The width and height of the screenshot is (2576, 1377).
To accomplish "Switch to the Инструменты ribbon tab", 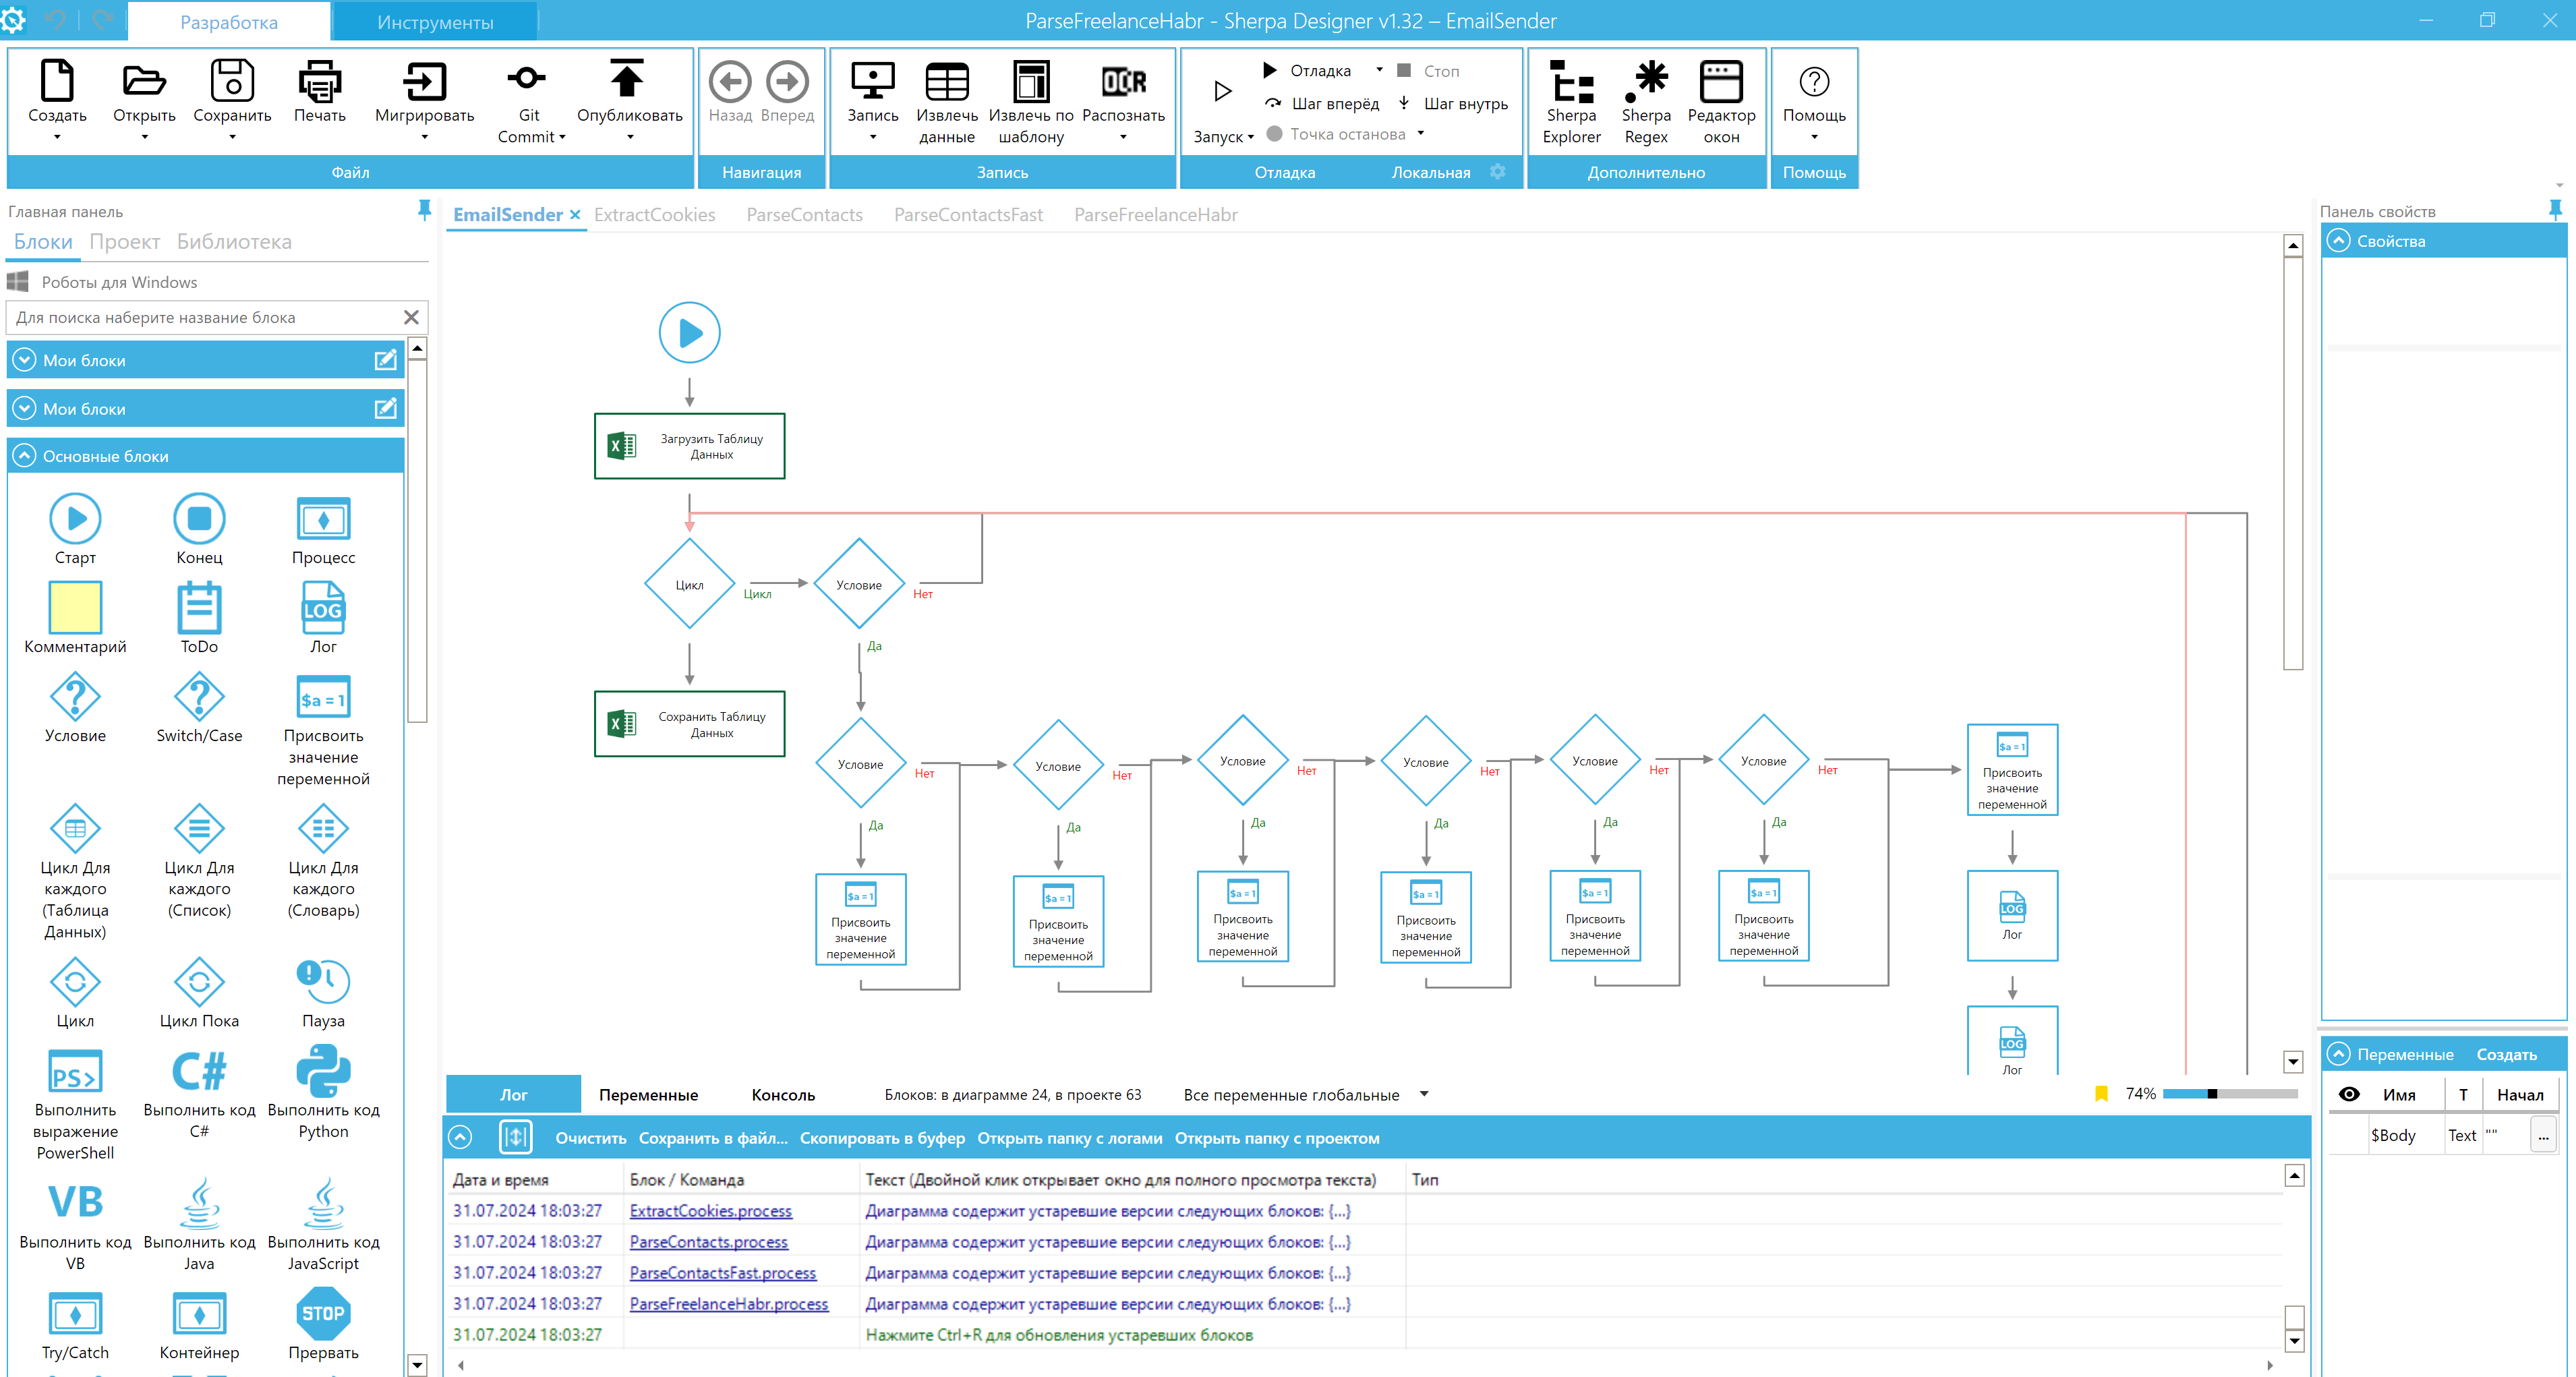I will [x=435, y=22].
